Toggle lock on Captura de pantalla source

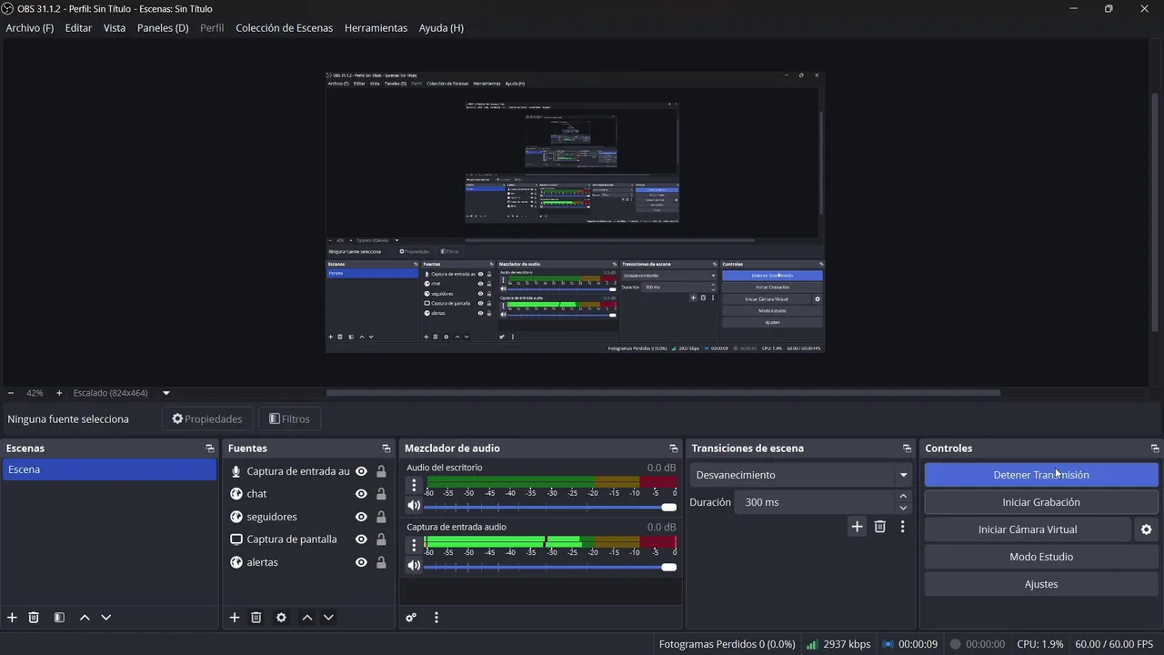(x=381, y=539)
